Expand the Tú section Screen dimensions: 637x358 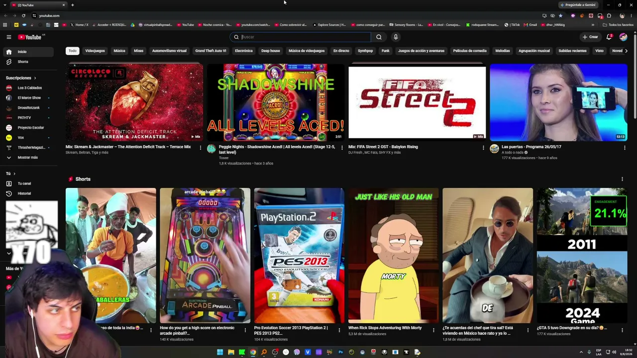click(10, 174)
